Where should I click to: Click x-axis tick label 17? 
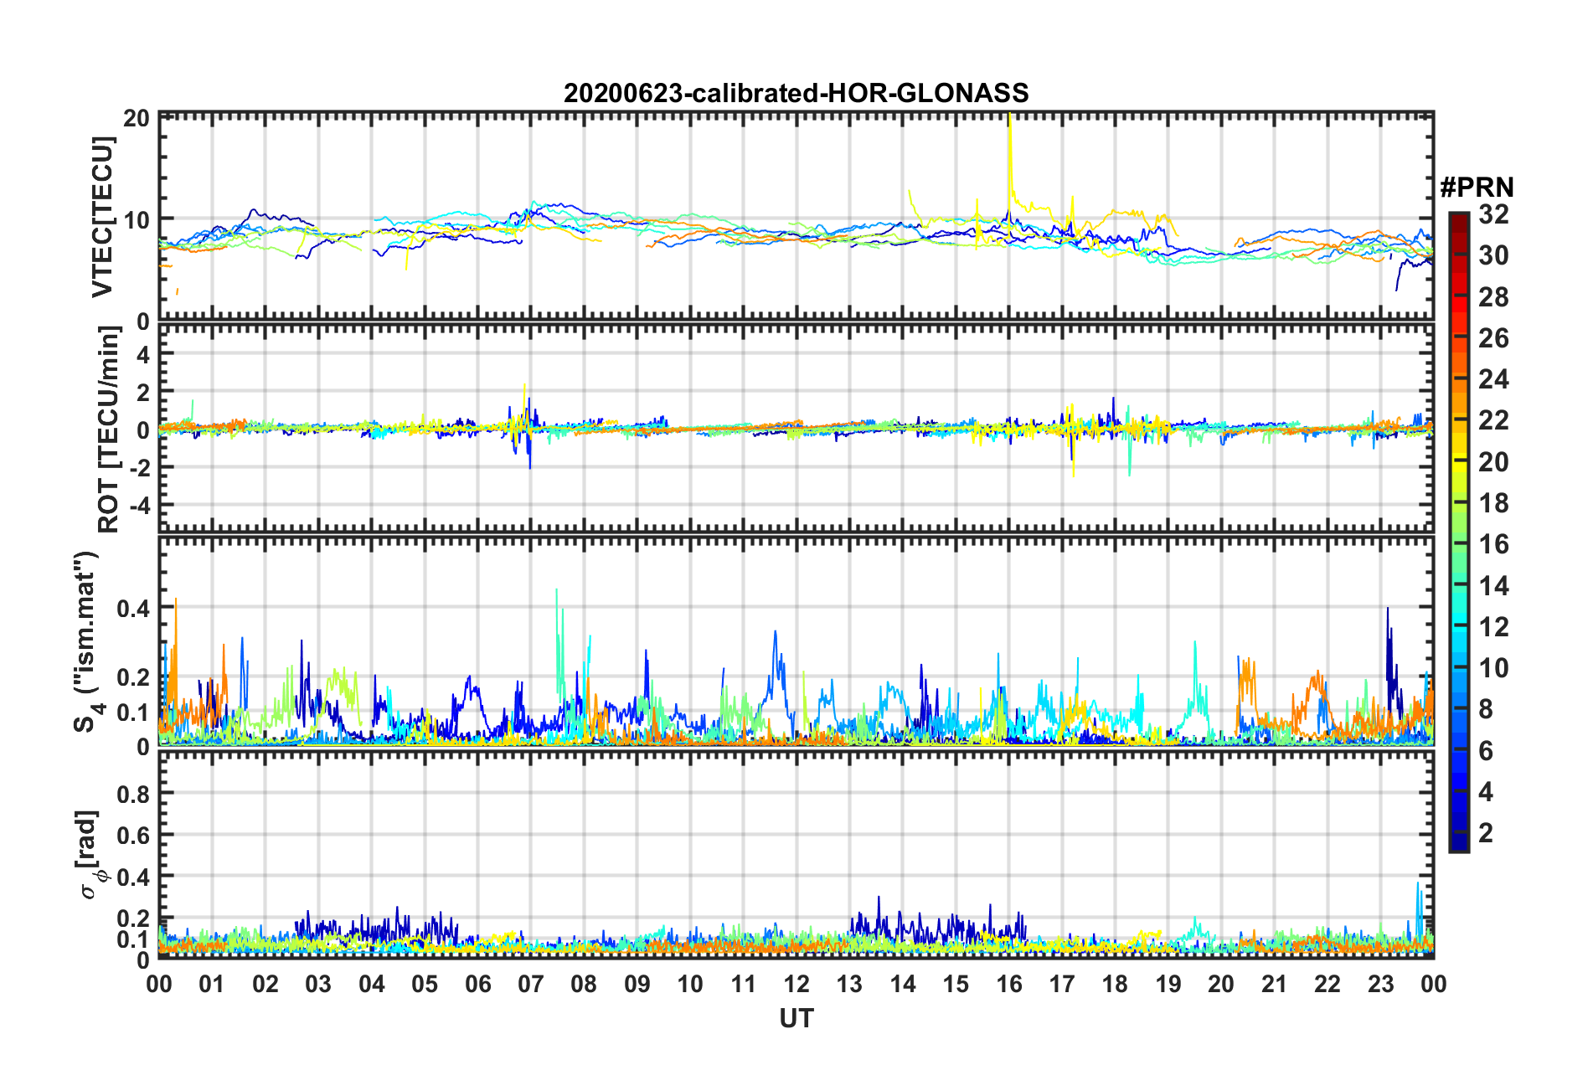[1062, 984]
